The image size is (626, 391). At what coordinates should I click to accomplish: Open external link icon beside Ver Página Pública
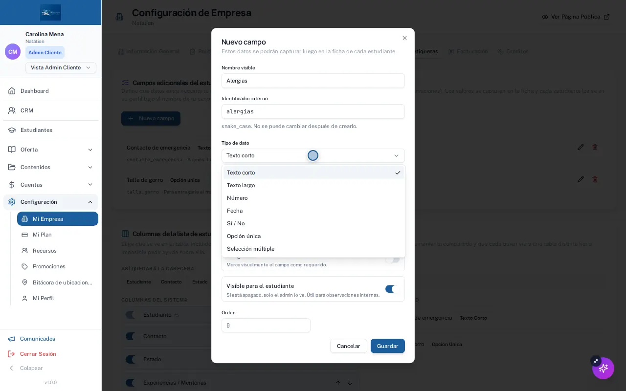606,17
